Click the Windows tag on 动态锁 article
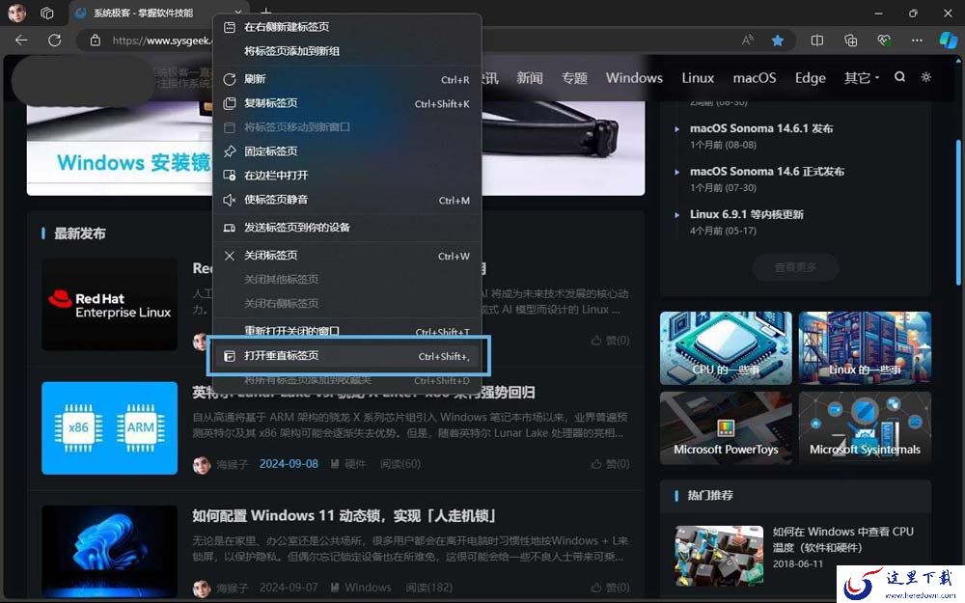 coord(368,588)
